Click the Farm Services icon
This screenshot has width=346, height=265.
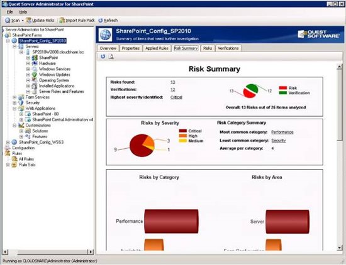[x=21, y=97]
